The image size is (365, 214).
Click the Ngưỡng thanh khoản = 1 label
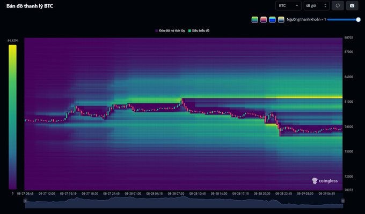click(306, 20)
